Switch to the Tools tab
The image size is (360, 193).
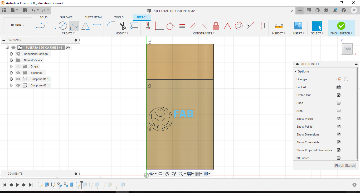pyautogui.click(x=119, y=17)
